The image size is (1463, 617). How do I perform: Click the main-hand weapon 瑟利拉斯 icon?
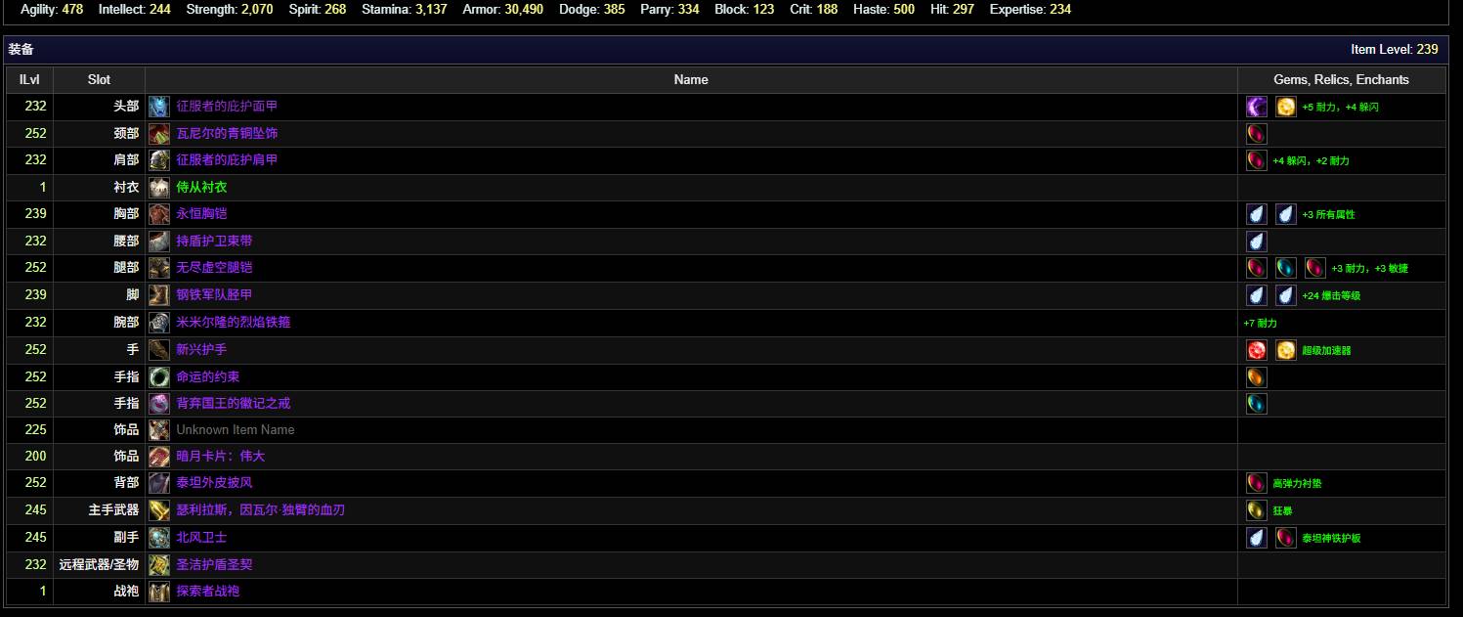159,510
